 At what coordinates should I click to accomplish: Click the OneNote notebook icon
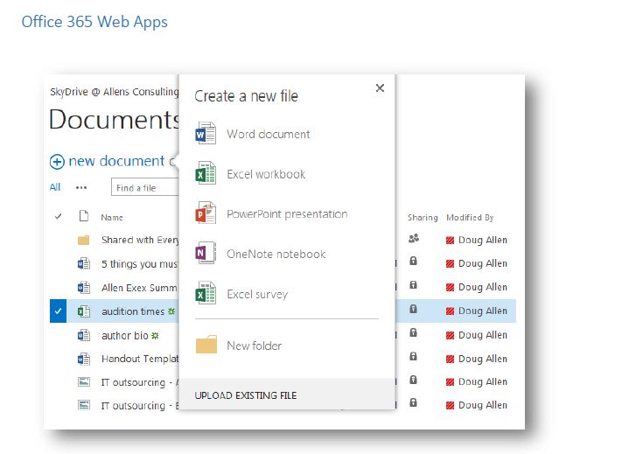point(206,253)
